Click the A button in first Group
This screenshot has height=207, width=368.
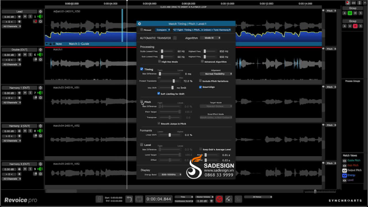point(344,13)
